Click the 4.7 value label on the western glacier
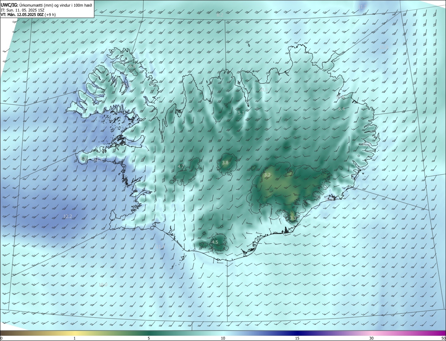The height and width of the screenshot is (341, 446). click(181, 167)
